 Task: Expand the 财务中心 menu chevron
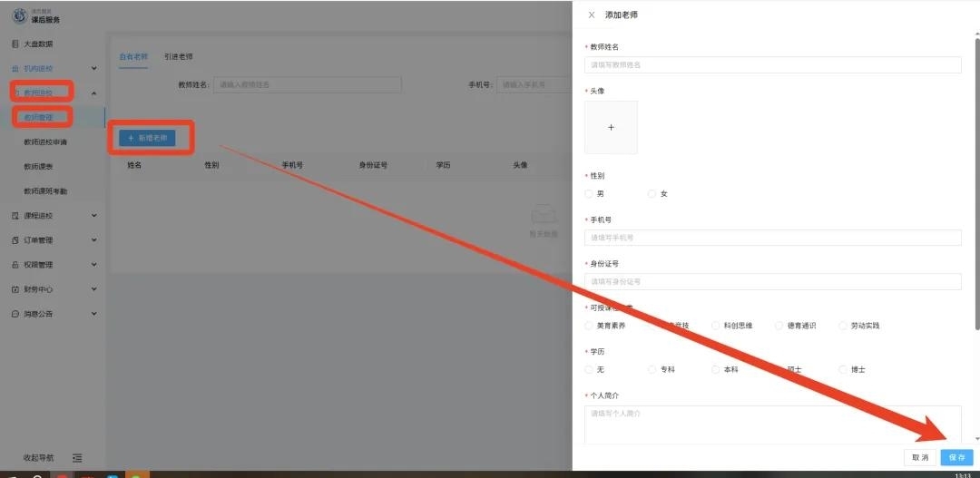coord(93,289)
